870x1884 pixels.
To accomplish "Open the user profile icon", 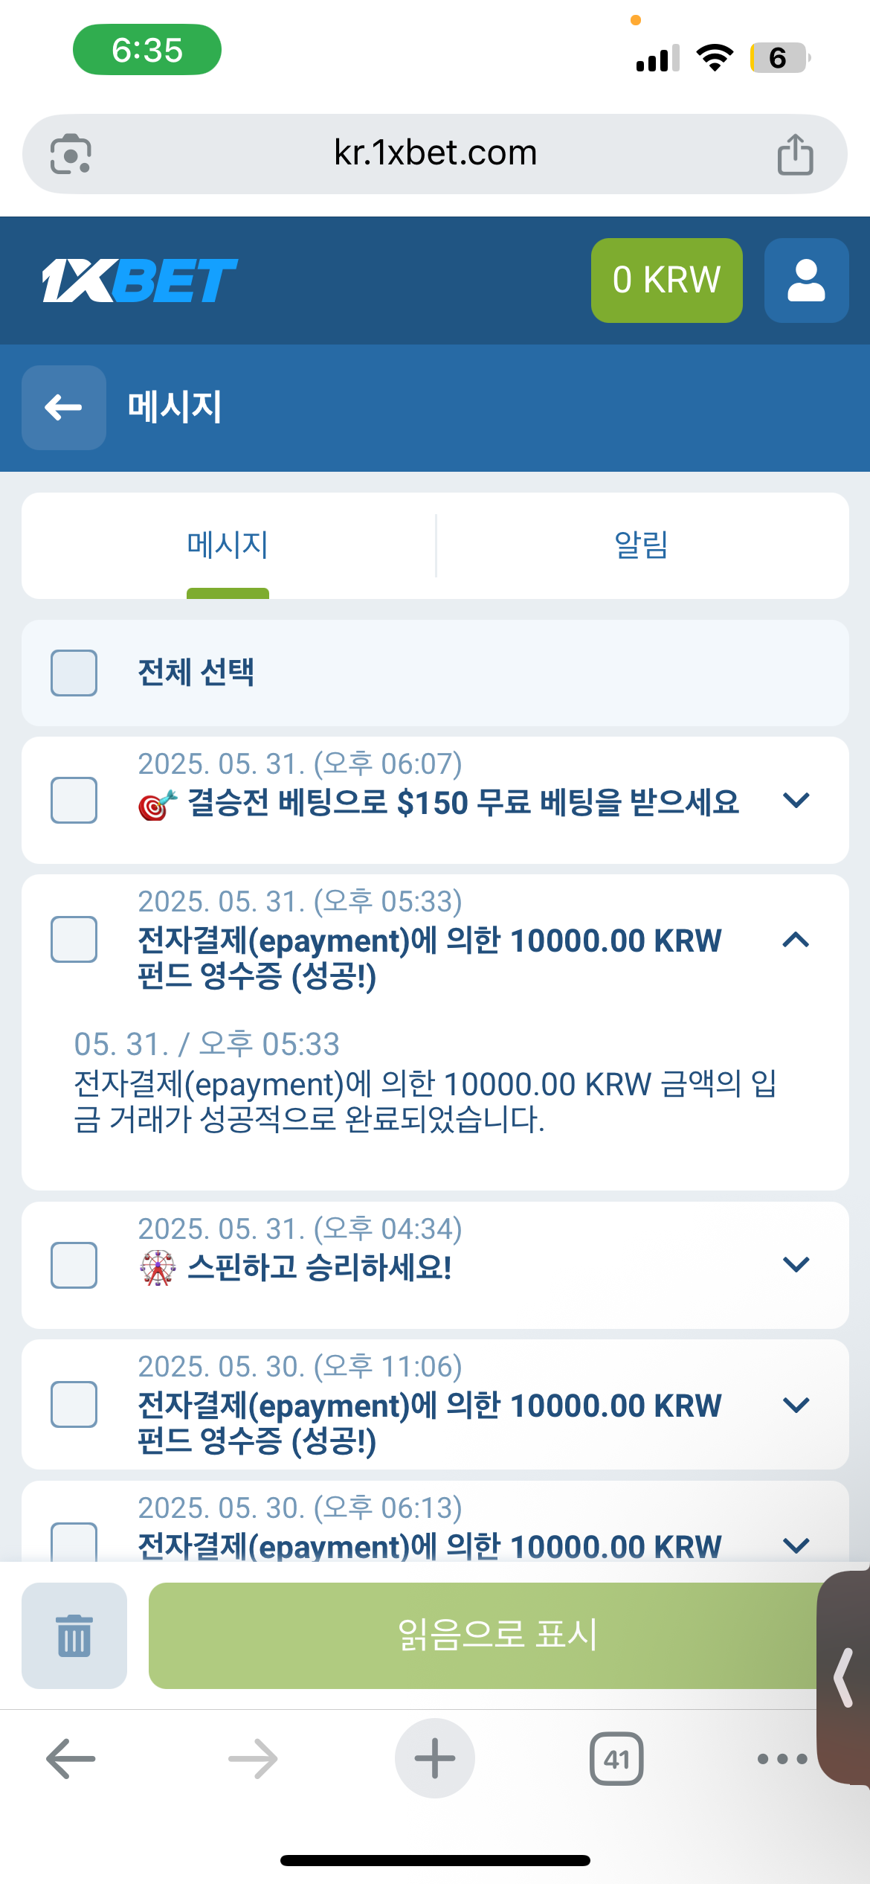I will pyautogui.click(x=806, y=281).
